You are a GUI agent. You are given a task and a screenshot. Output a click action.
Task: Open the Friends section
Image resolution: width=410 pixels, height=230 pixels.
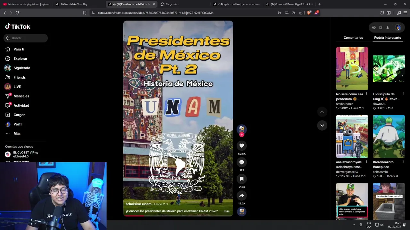tap(15, 77)
